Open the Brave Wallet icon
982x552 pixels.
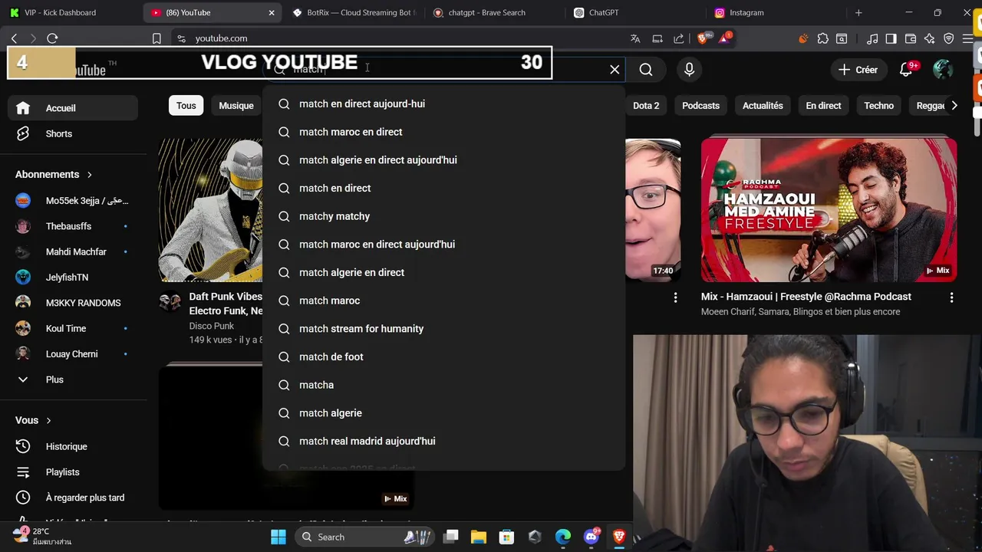pos(911,38)
